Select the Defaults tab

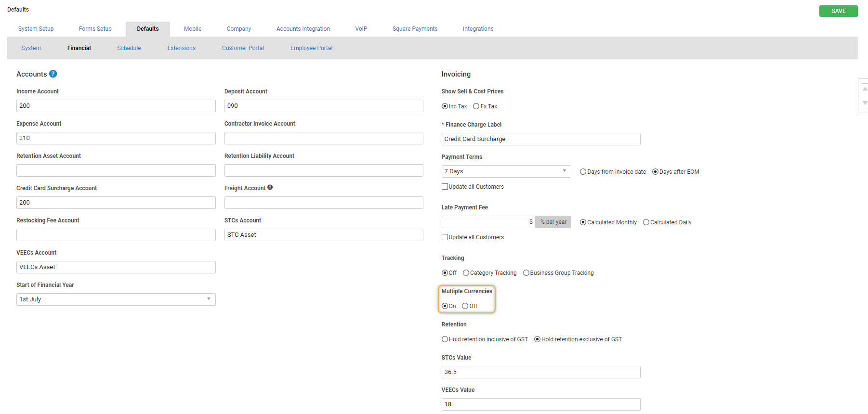click(x=148, y=29)
